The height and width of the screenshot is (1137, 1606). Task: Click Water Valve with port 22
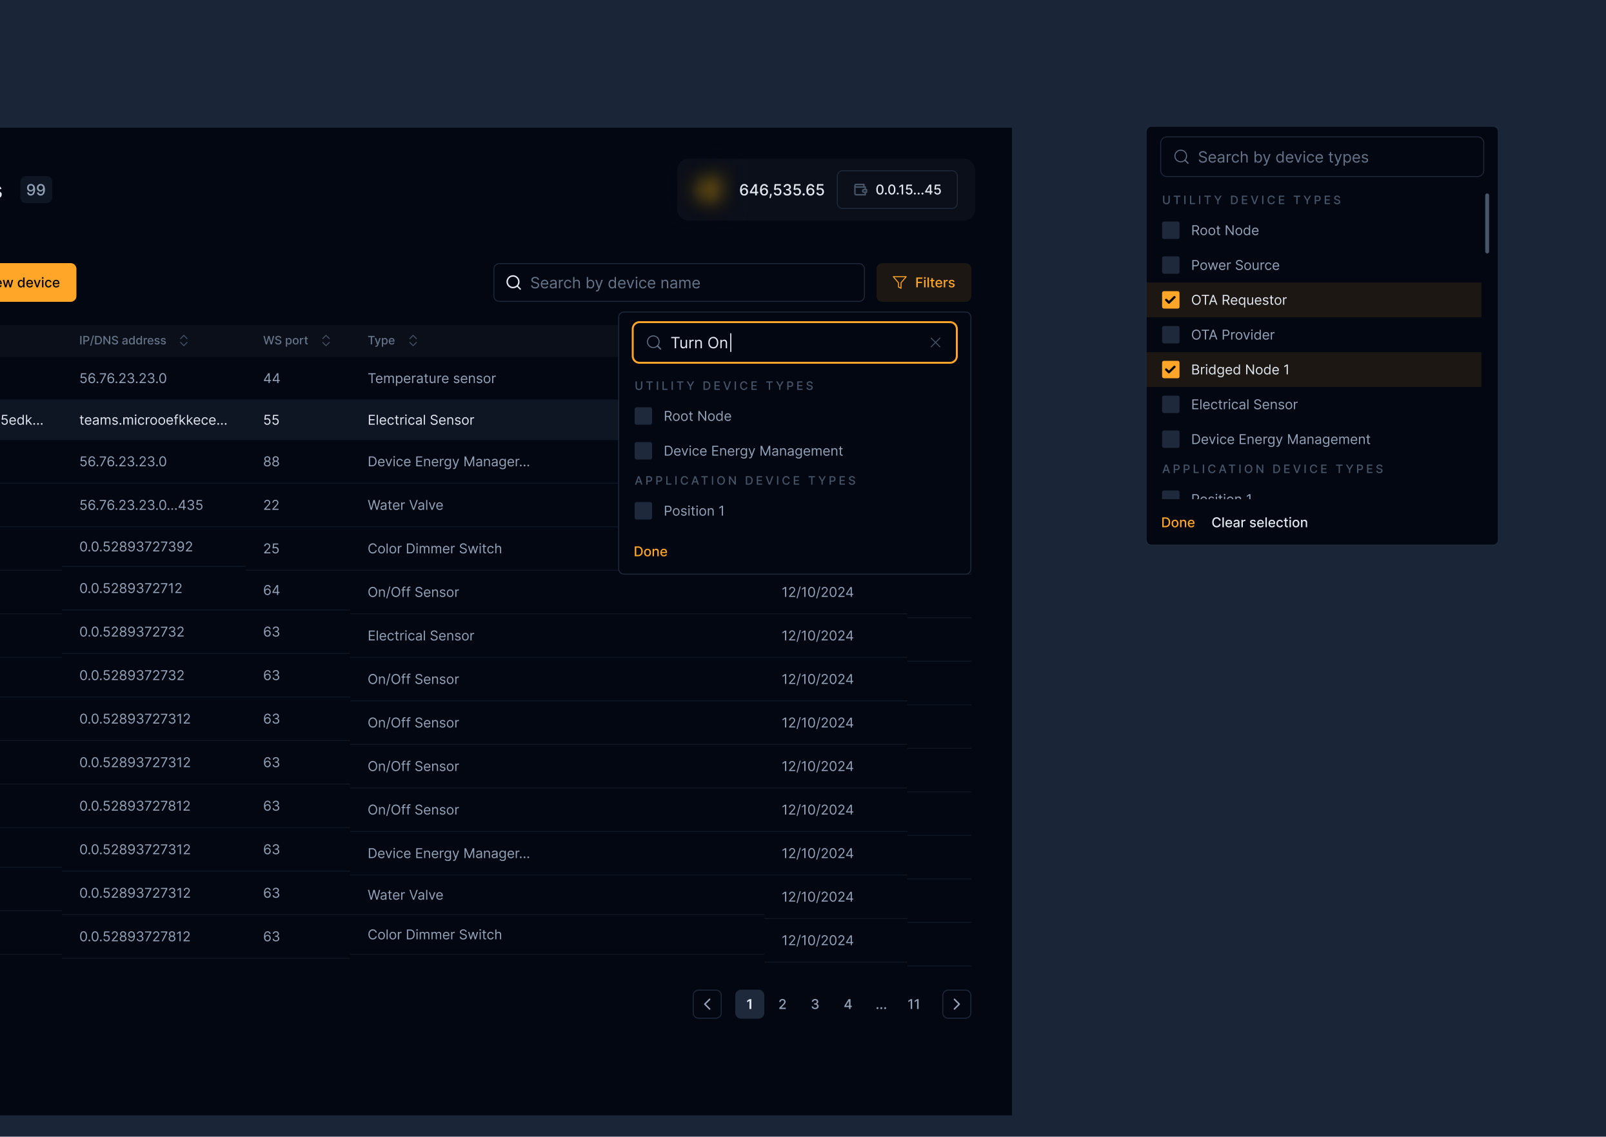[x=404, y=505]
